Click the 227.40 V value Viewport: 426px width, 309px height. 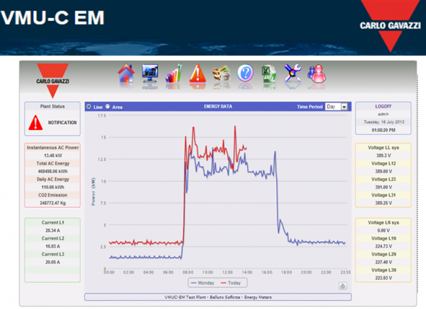point(383,262)
